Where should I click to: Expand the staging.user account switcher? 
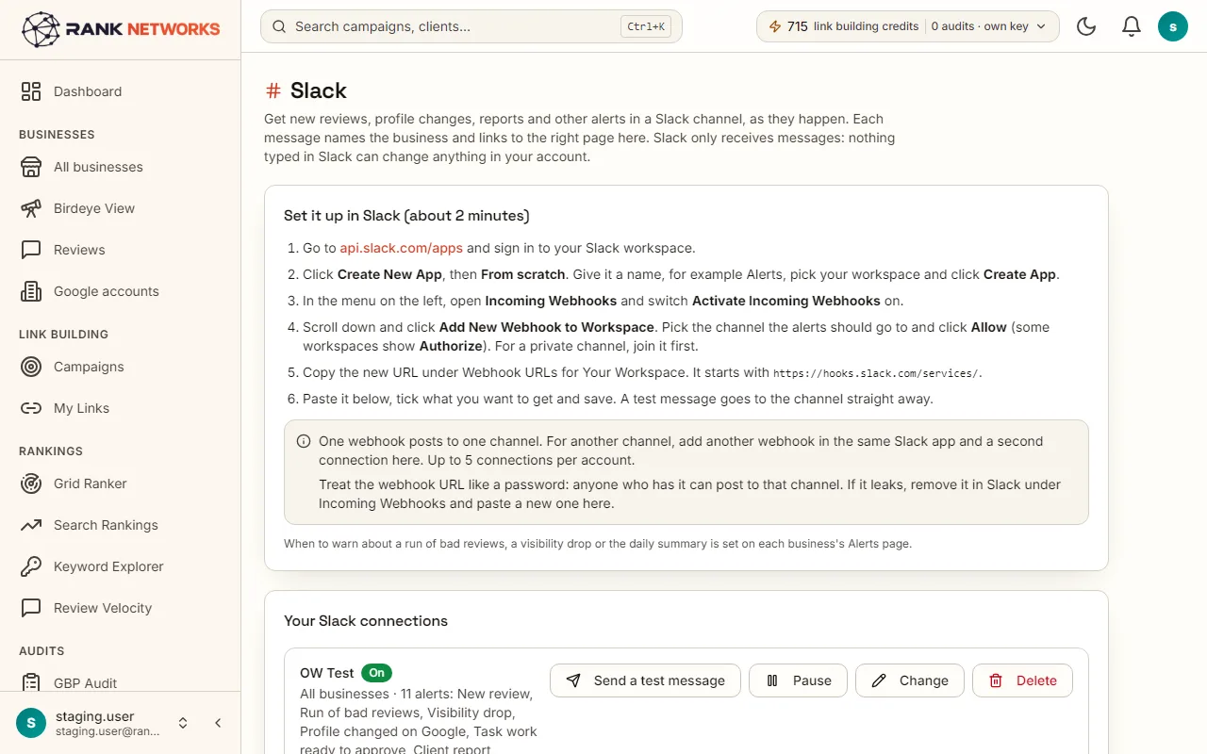pos(183,723)
